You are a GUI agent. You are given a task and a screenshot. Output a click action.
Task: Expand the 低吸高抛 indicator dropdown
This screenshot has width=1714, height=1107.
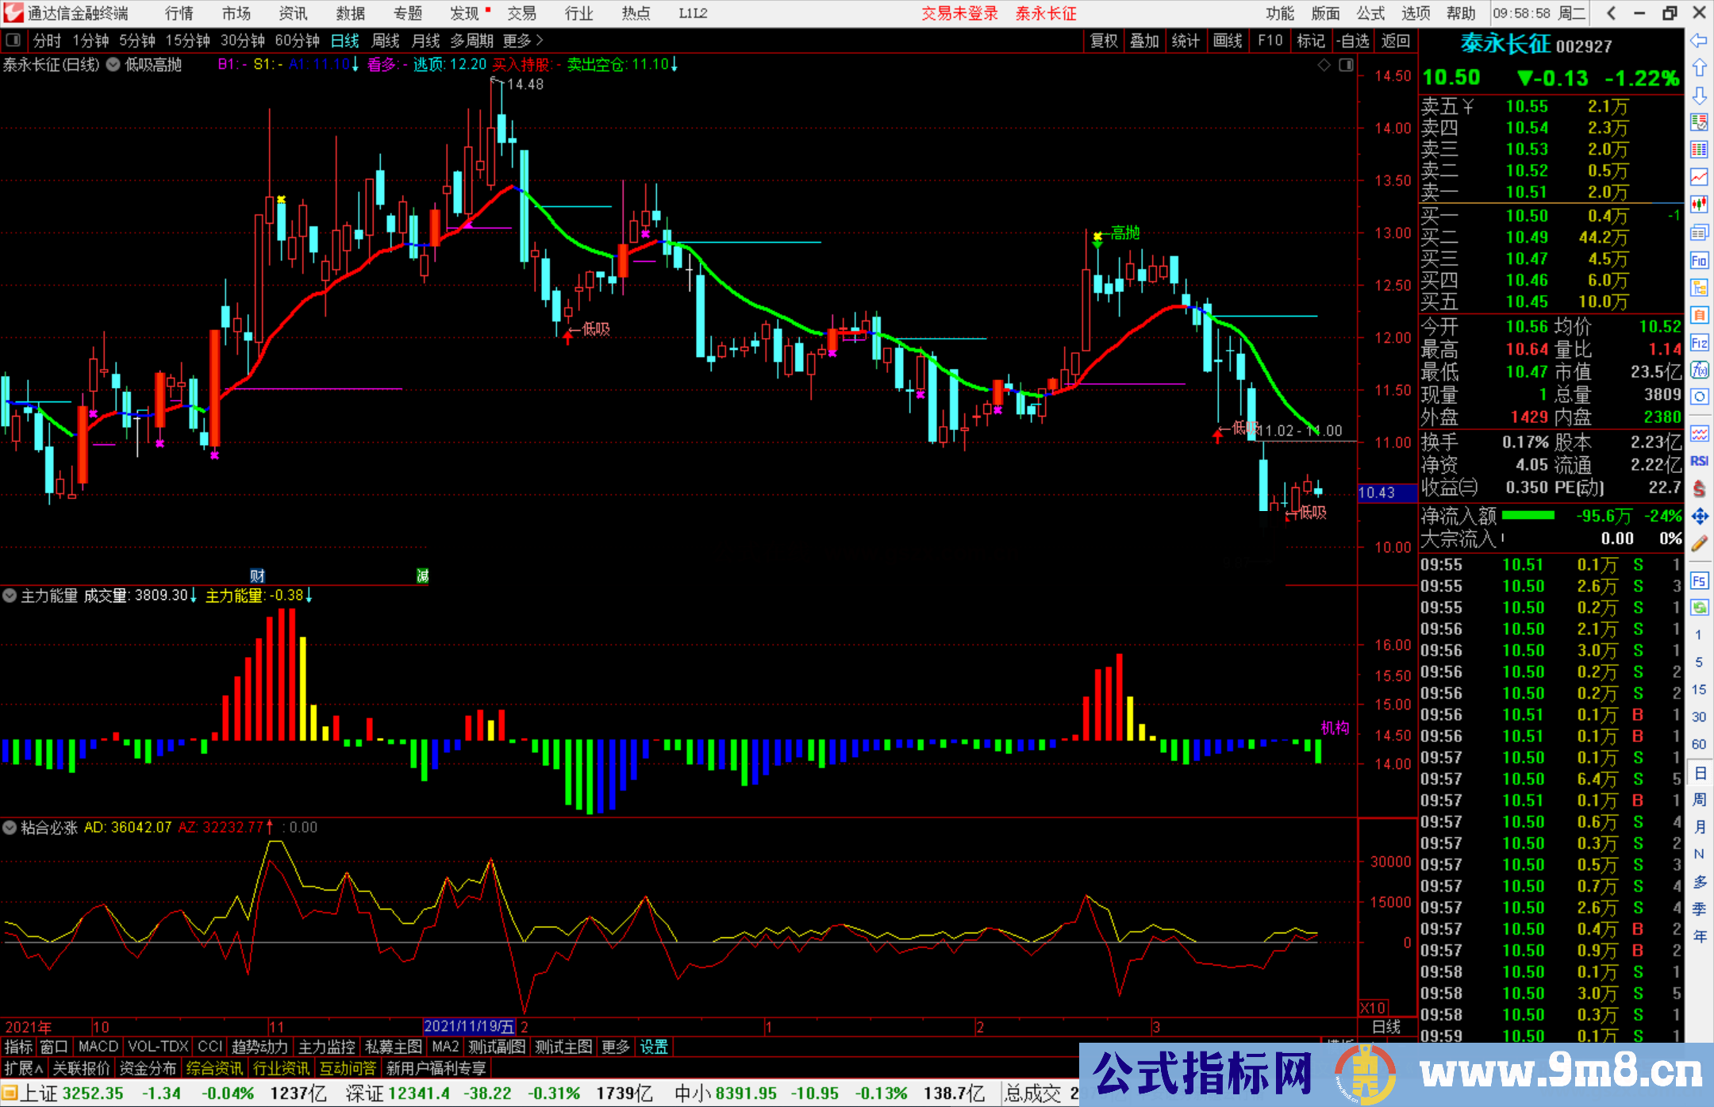point(113,65)
